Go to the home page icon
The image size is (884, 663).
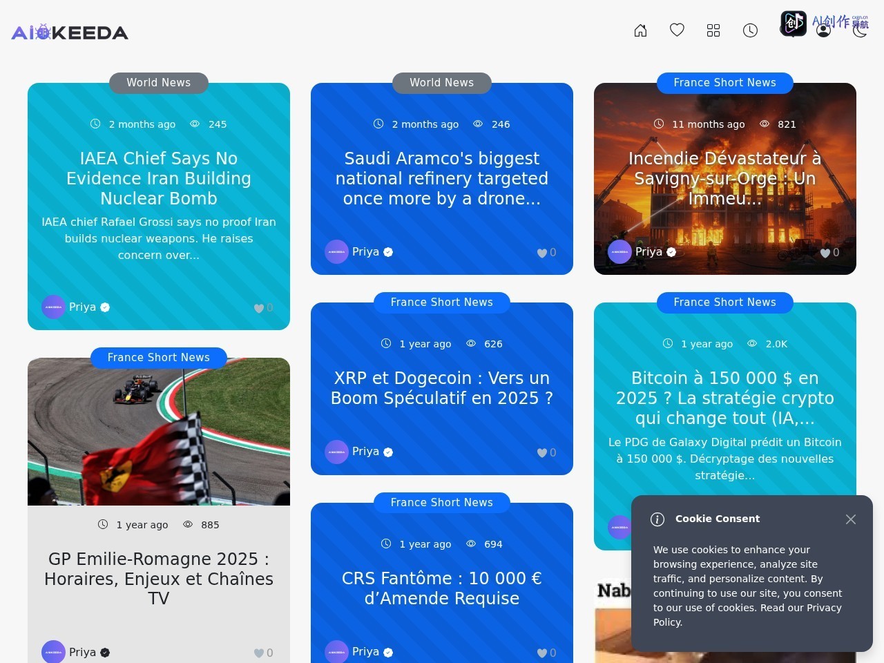[x=640, y=30]
